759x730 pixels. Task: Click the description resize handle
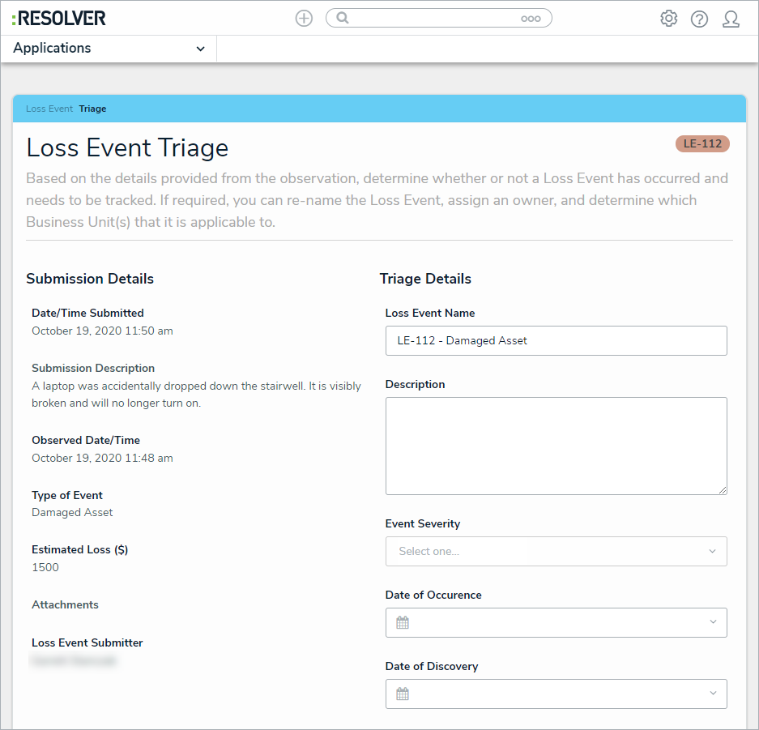click(723, 490)
